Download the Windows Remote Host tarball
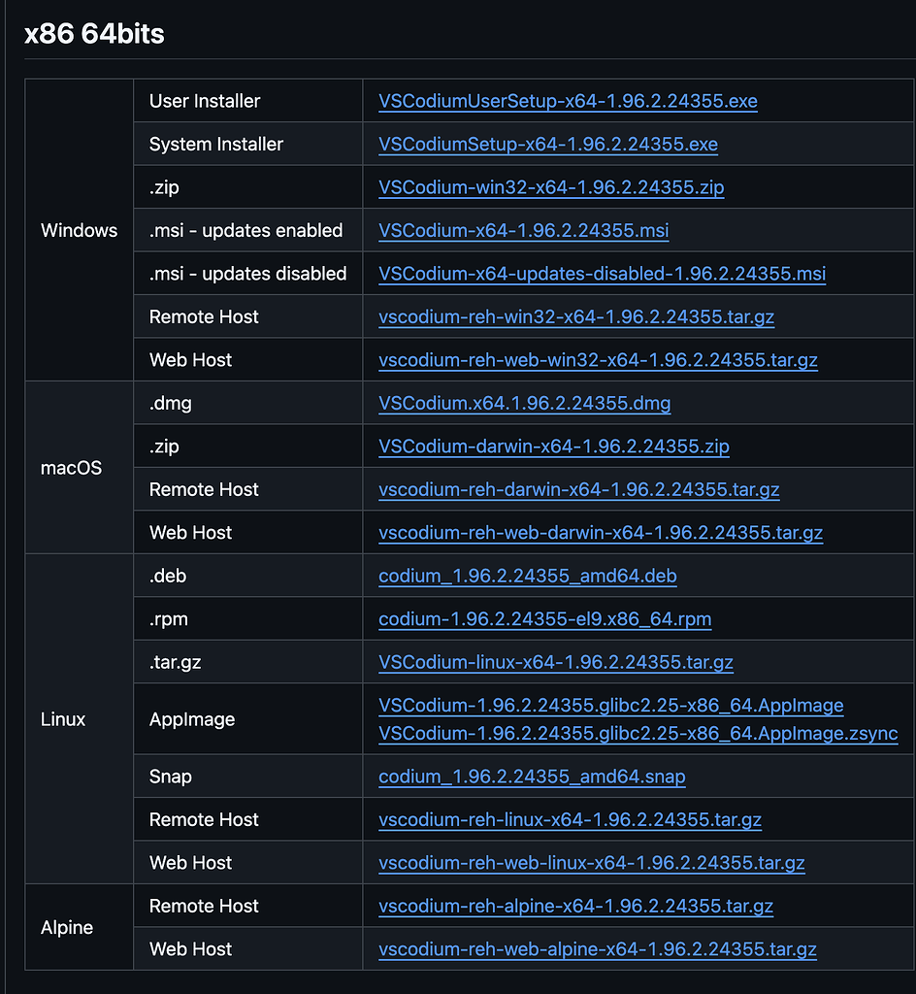Viewport: 916px width, 994px height. (x=577, y=317)
